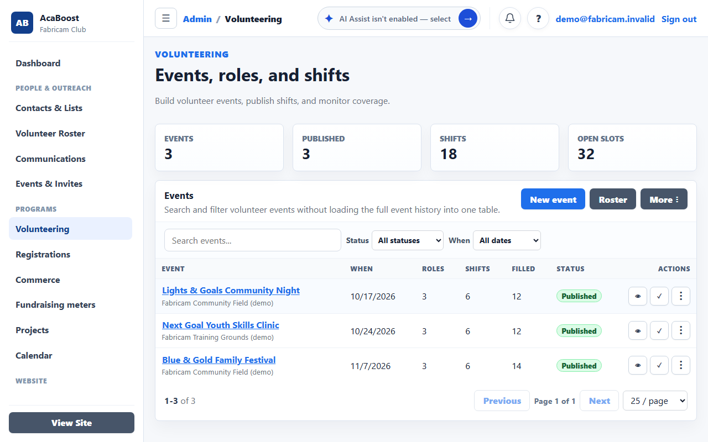The height and width of the screenshot is (442, 708).
Task: Open the Admin breadcrumb link
Action: click(197, 19)
